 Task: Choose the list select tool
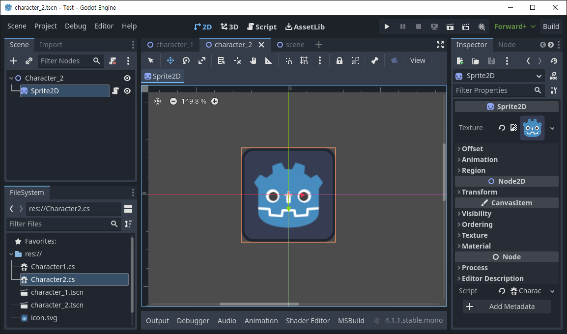click(x=221, y=61)
